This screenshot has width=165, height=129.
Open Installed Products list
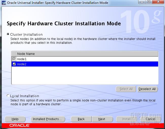[48, 119]
